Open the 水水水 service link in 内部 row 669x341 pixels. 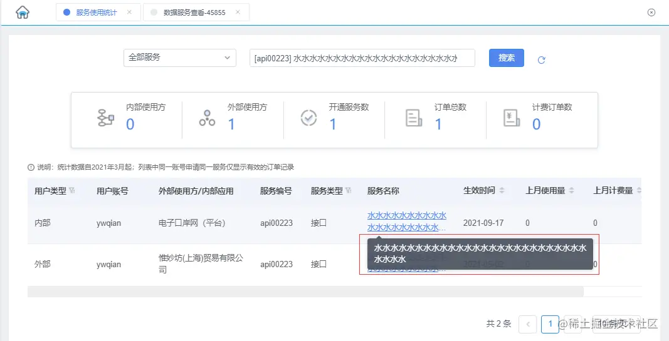pyautogui.click(x=407, y=221)
